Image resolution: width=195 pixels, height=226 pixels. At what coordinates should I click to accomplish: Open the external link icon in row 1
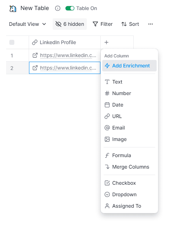(35, 55)
